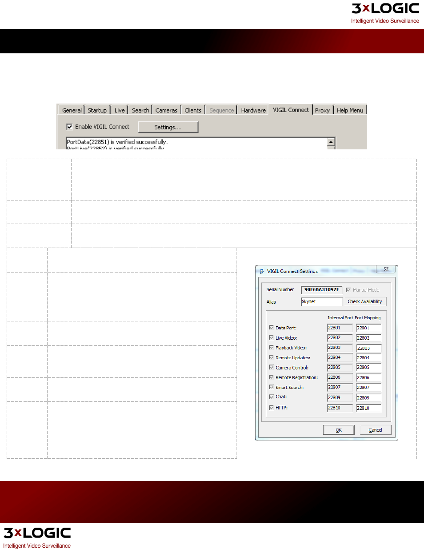Click the Smart Search internal port field
Viewport: 424px width, 549px height.
tap(340, 387)
